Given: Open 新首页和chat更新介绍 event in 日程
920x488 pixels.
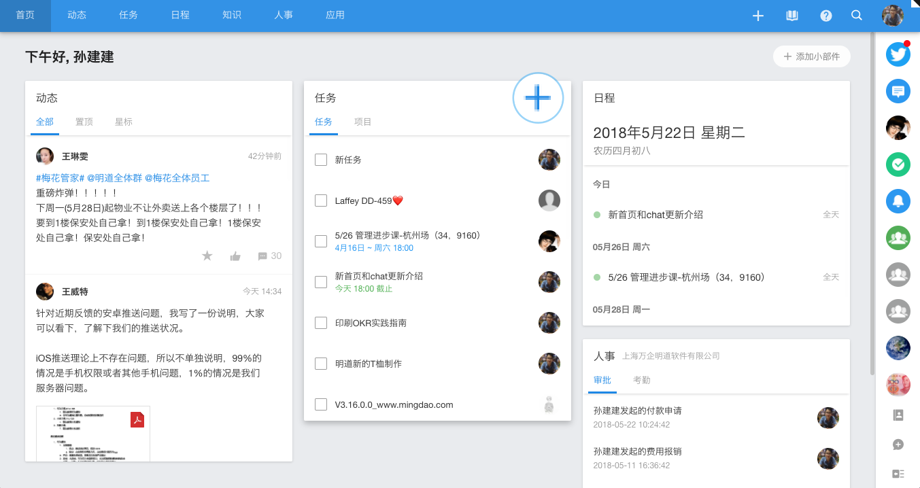Looking at the screenshot, I should pyautogui.click(x=655, y=215).
